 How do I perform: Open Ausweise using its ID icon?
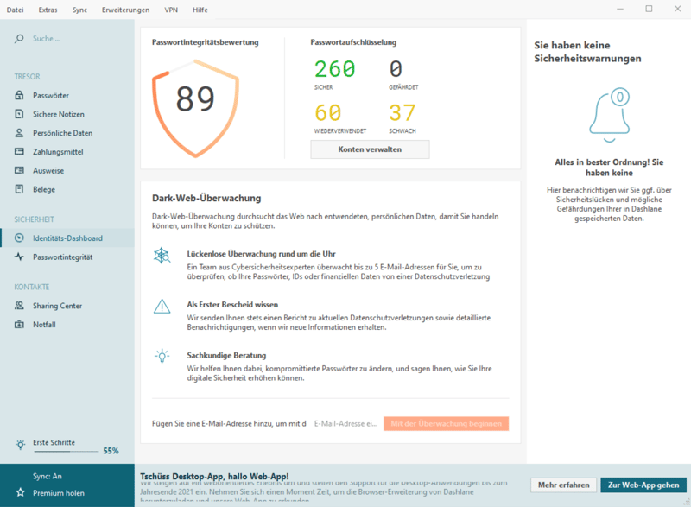(19, 171)
